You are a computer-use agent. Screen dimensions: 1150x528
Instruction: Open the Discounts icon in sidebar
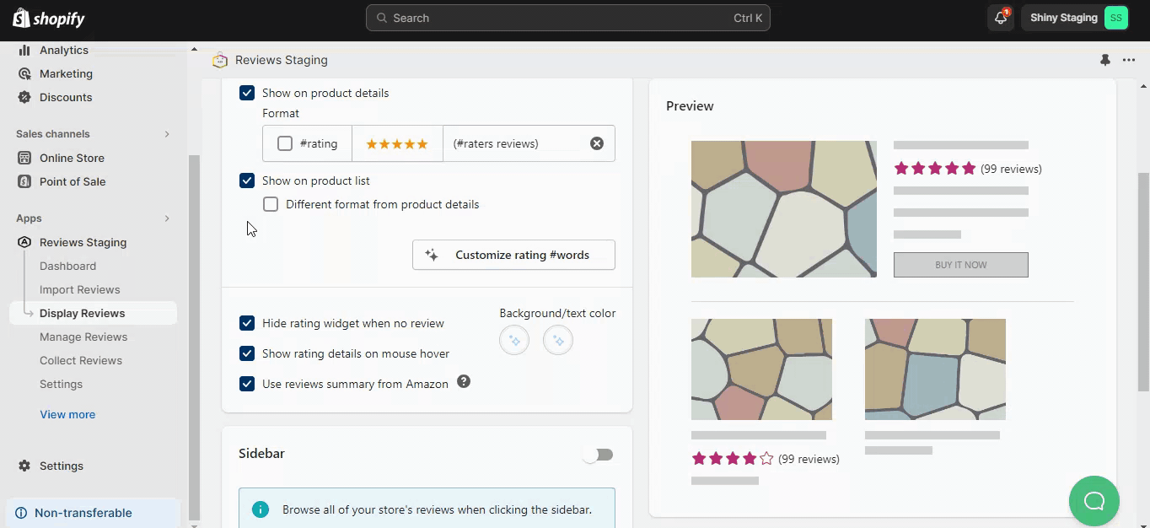point(24,97)
